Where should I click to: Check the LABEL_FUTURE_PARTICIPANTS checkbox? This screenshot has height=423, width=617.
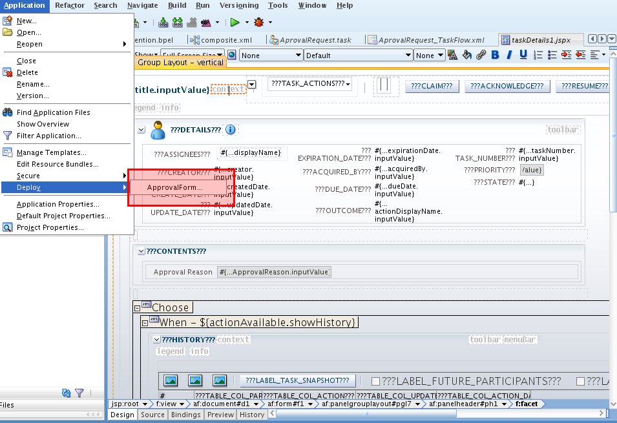click(376, 381)
